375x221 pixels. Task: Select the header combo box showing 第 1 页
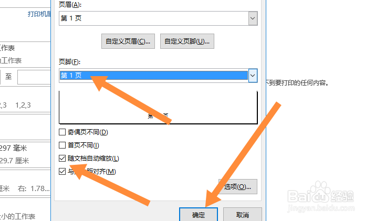pos(158,18)
